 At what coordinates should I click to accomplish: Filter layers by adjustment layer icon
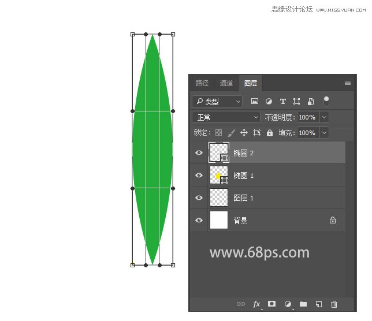coord(269,102)
